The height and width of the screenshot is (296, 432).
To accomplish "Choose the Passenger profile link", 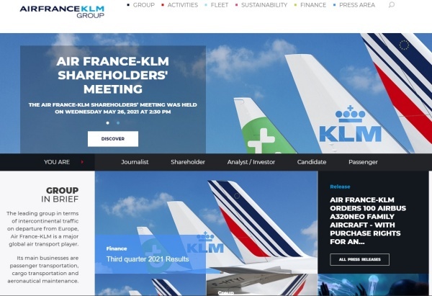I will coord(363,162).
